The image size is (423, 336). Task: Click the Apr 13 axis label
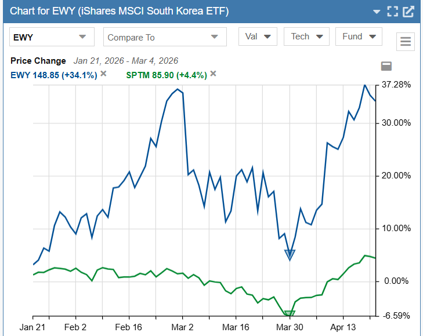[x=343, y=327]
